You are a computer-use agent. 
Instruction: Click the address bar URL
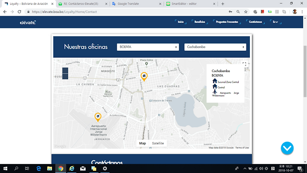coord(64,12)
